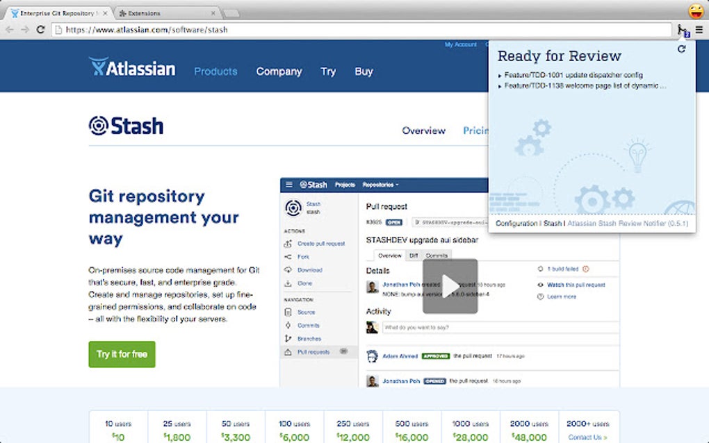Click the Adam Ahmed name link
The image size is (709, 443).
coord(400,356)
